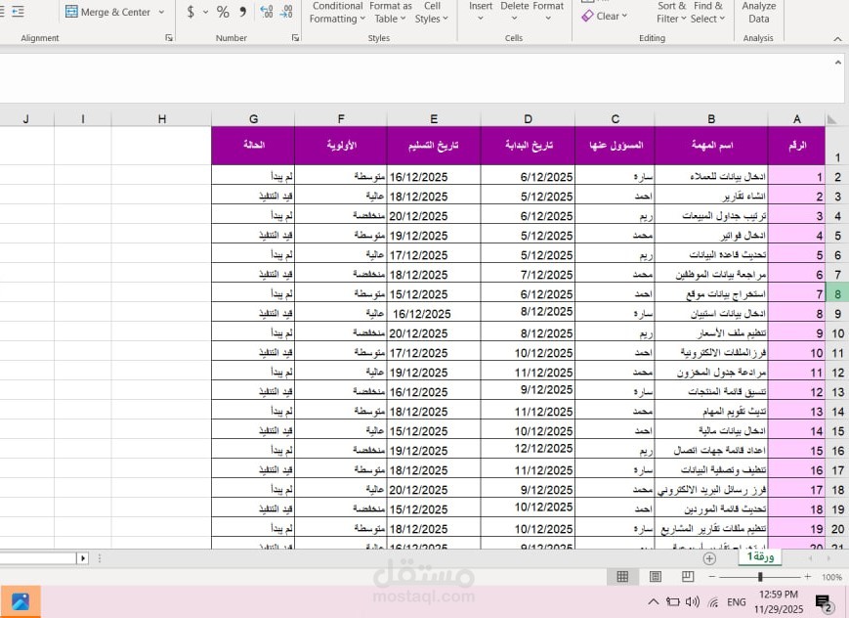This screenshot has height=618, width=849.
Task: Click header cell المسؤول عنها
Action: pyautogui.click(x=616, y=146)
